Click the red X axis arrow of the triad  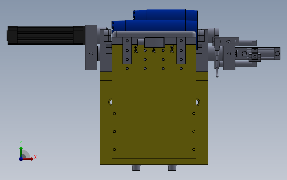pos(28,159)
